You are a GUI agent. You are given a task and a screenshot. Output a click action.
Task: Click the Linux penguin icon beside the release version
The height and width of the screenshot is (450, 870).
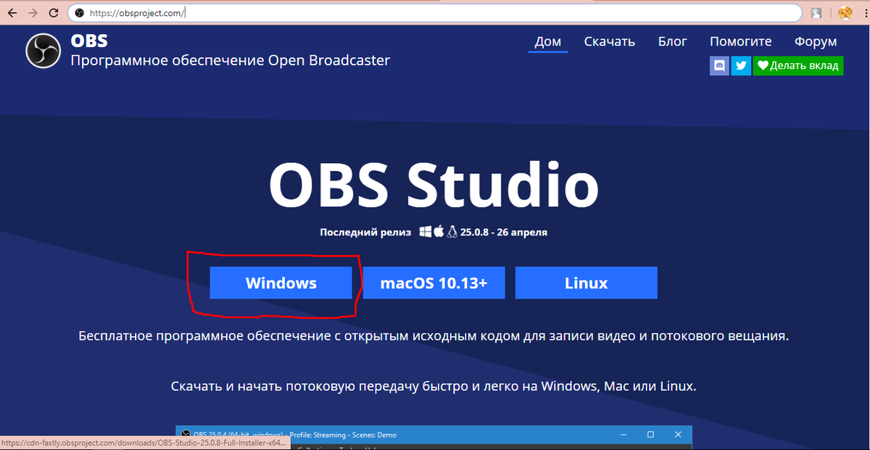(x=452, y=232)
